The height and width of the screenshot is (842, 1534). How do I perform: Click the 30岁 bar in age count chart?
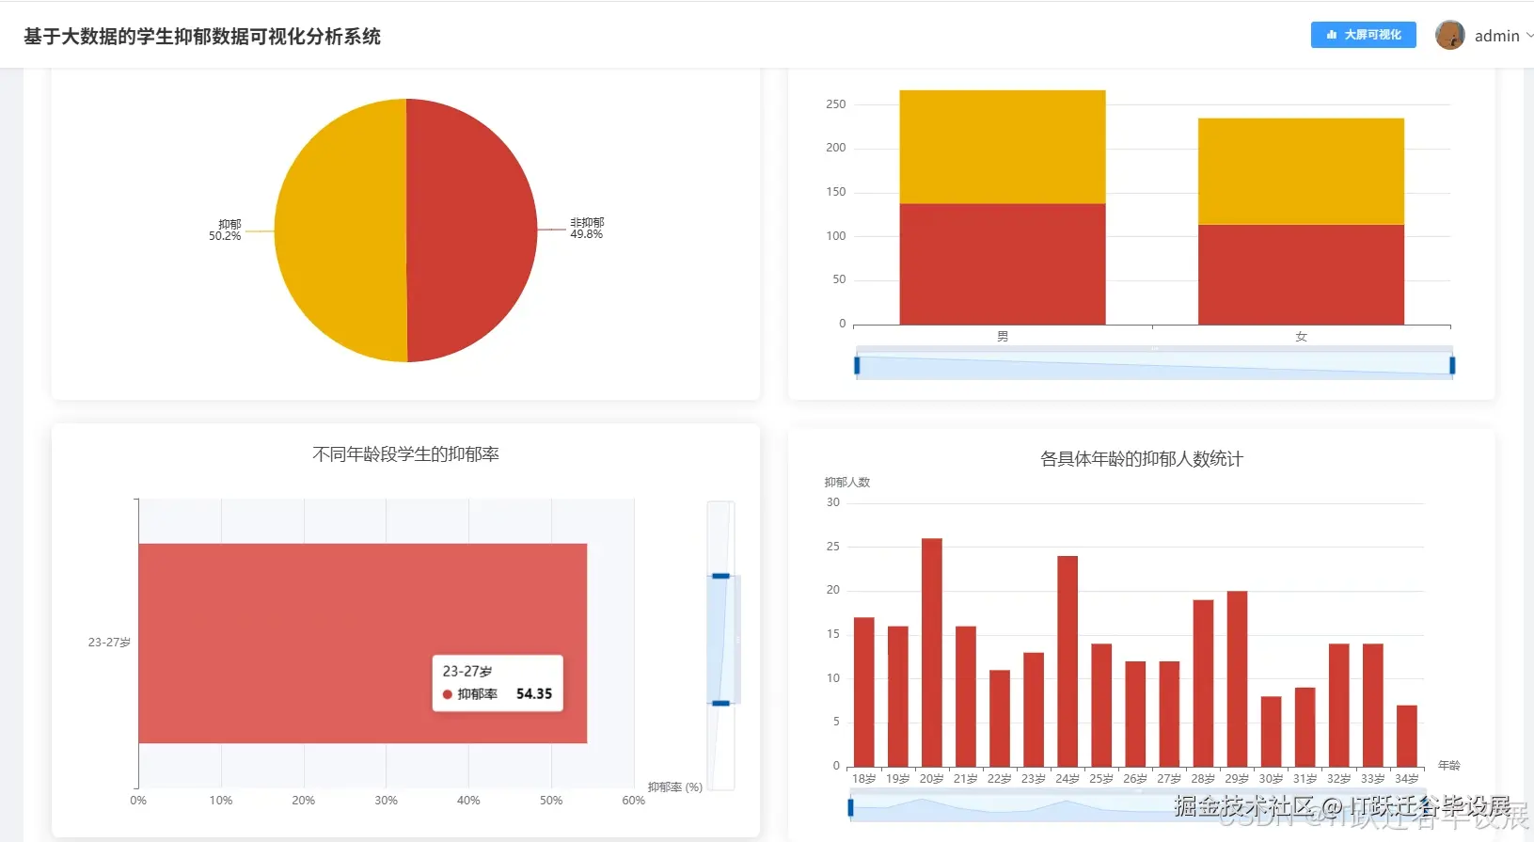point(1271,731)
